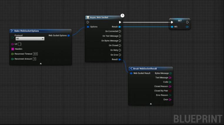Click the Reconnect Amount input pin
The width and height of the screenshot is (224, 125).
pos(12,59)
